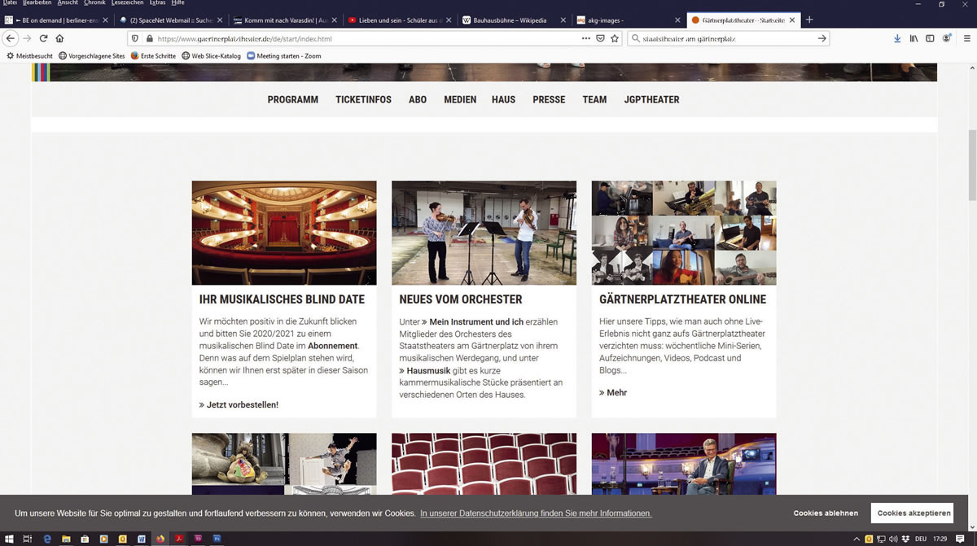This screenshot has width=977, height=546.
Task: Open PROGRAMM in the site navigation
Action: pos(293,99)
